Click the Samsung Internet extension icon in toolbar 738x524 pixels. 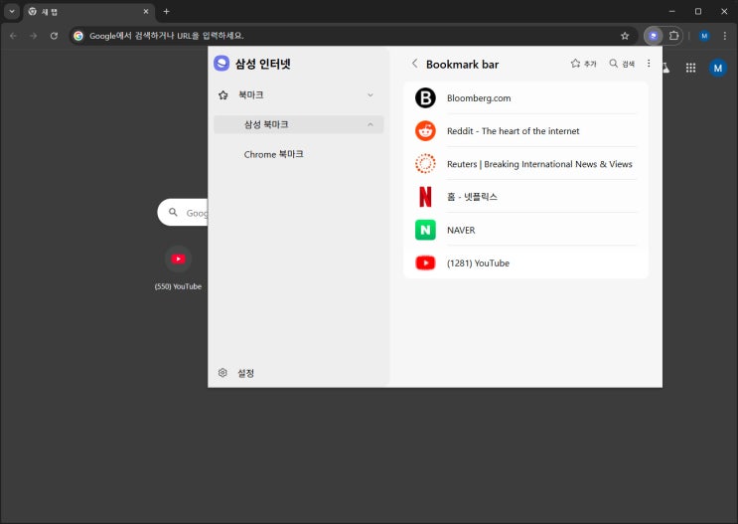click(654, 36)
